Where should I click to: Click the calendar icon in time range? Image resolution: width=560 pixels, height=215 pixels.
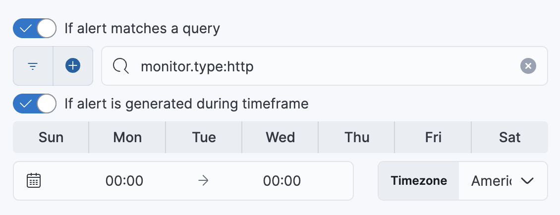pos(33,181)
